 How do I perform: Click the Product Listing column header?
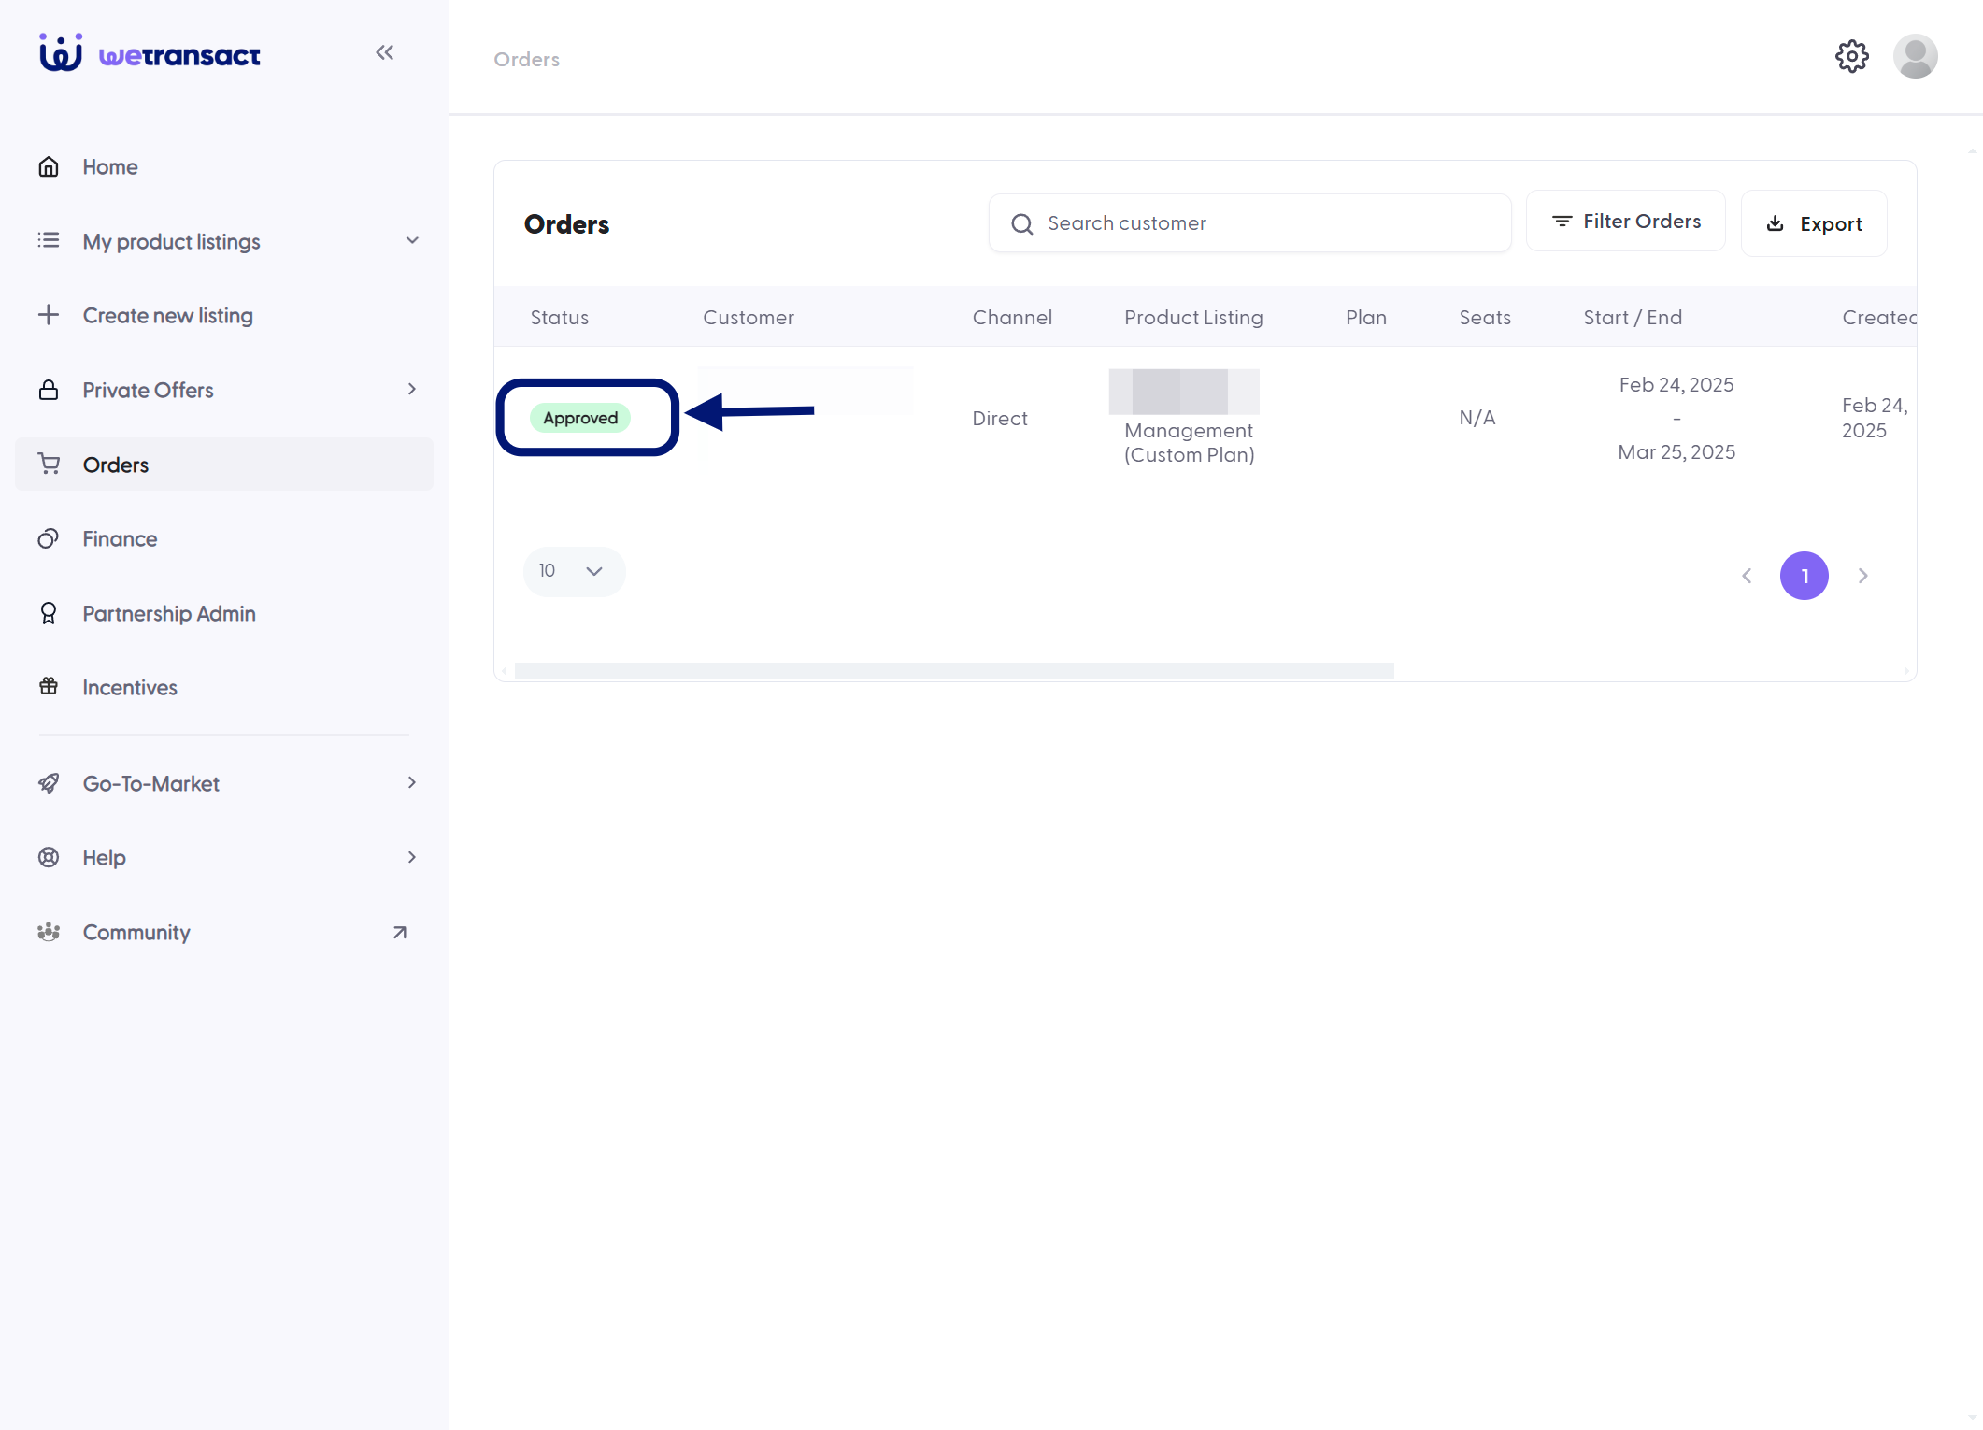(x=1193, y=317)
